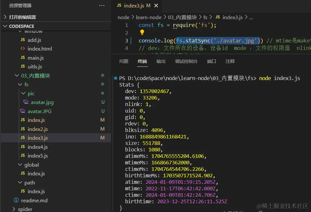Click JS icon in index3.js editor tab

[x=119, y=6]
